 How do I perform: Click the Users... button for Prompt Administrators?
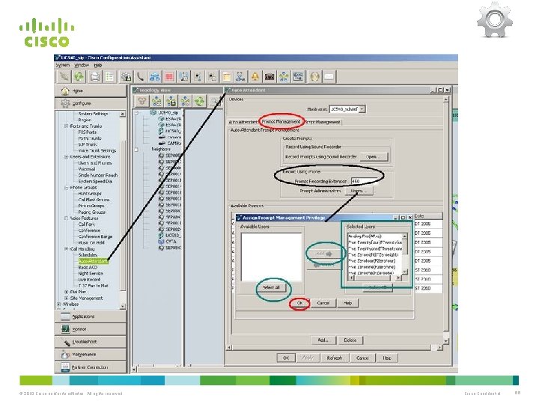[359, 191]
